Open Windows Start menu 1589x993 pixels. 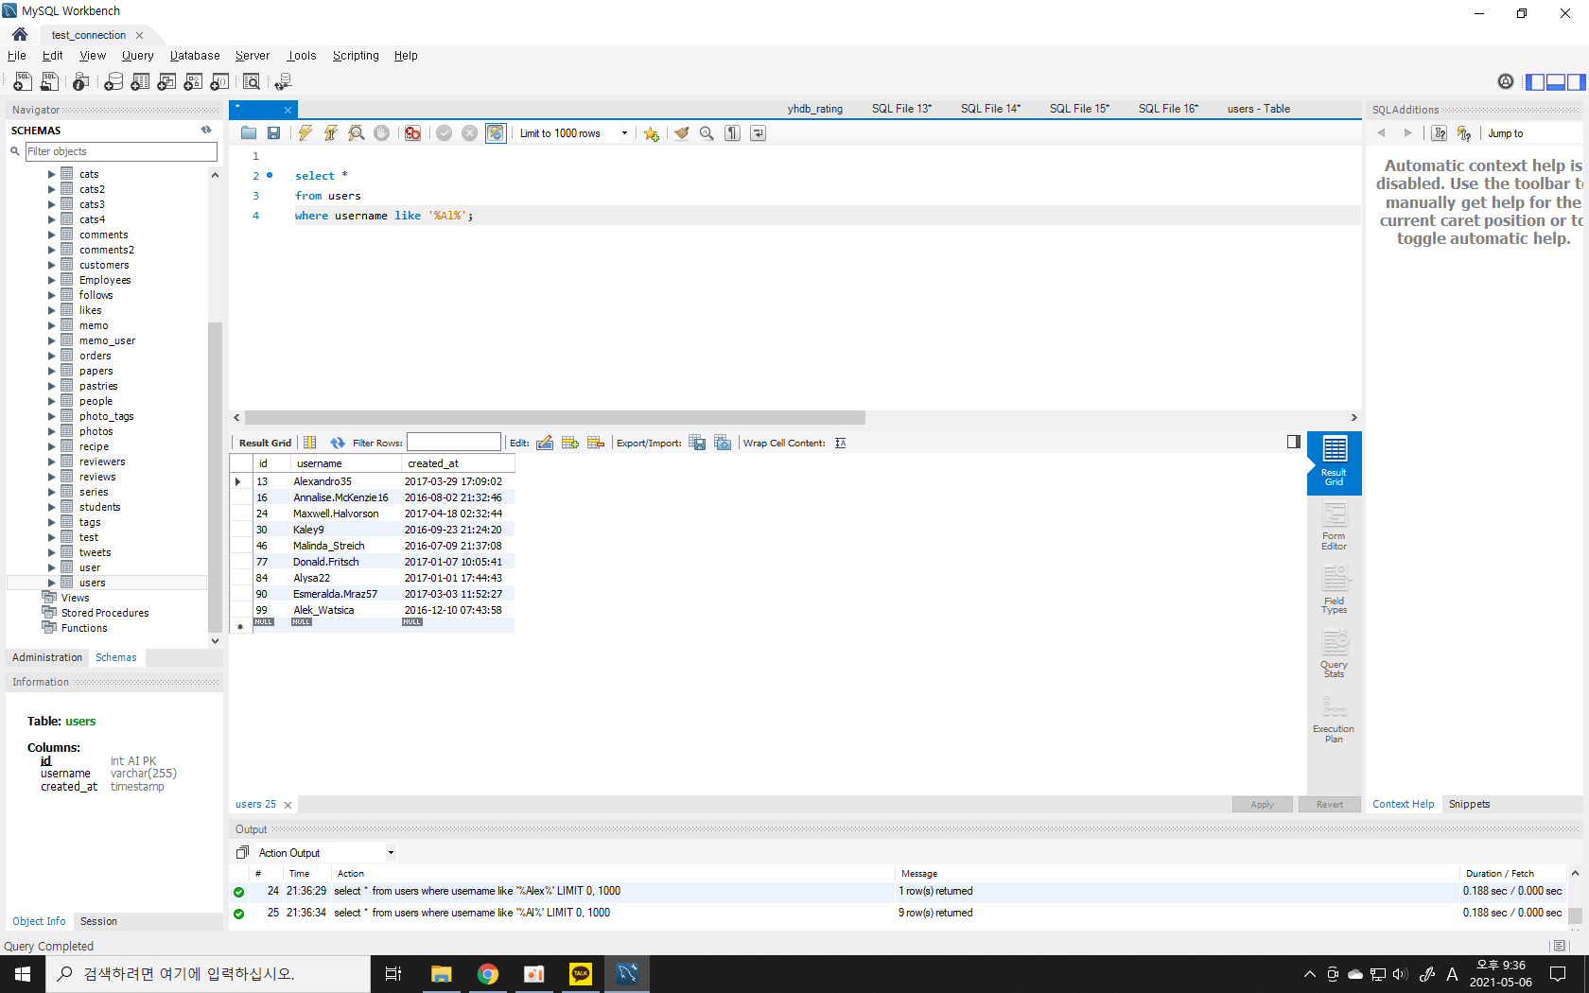(23, 974)
